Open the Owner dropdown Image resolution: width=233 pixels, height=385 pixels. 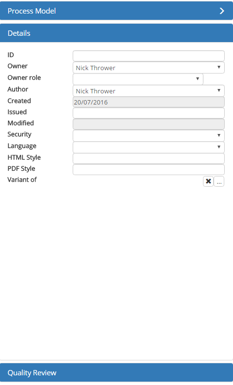click(x=149, y=68)
